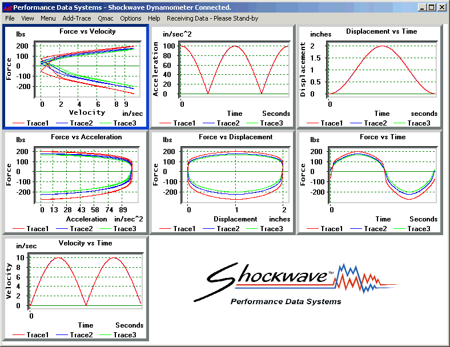Open the Help menu
450x347 pixels.
tap(154, 18)
